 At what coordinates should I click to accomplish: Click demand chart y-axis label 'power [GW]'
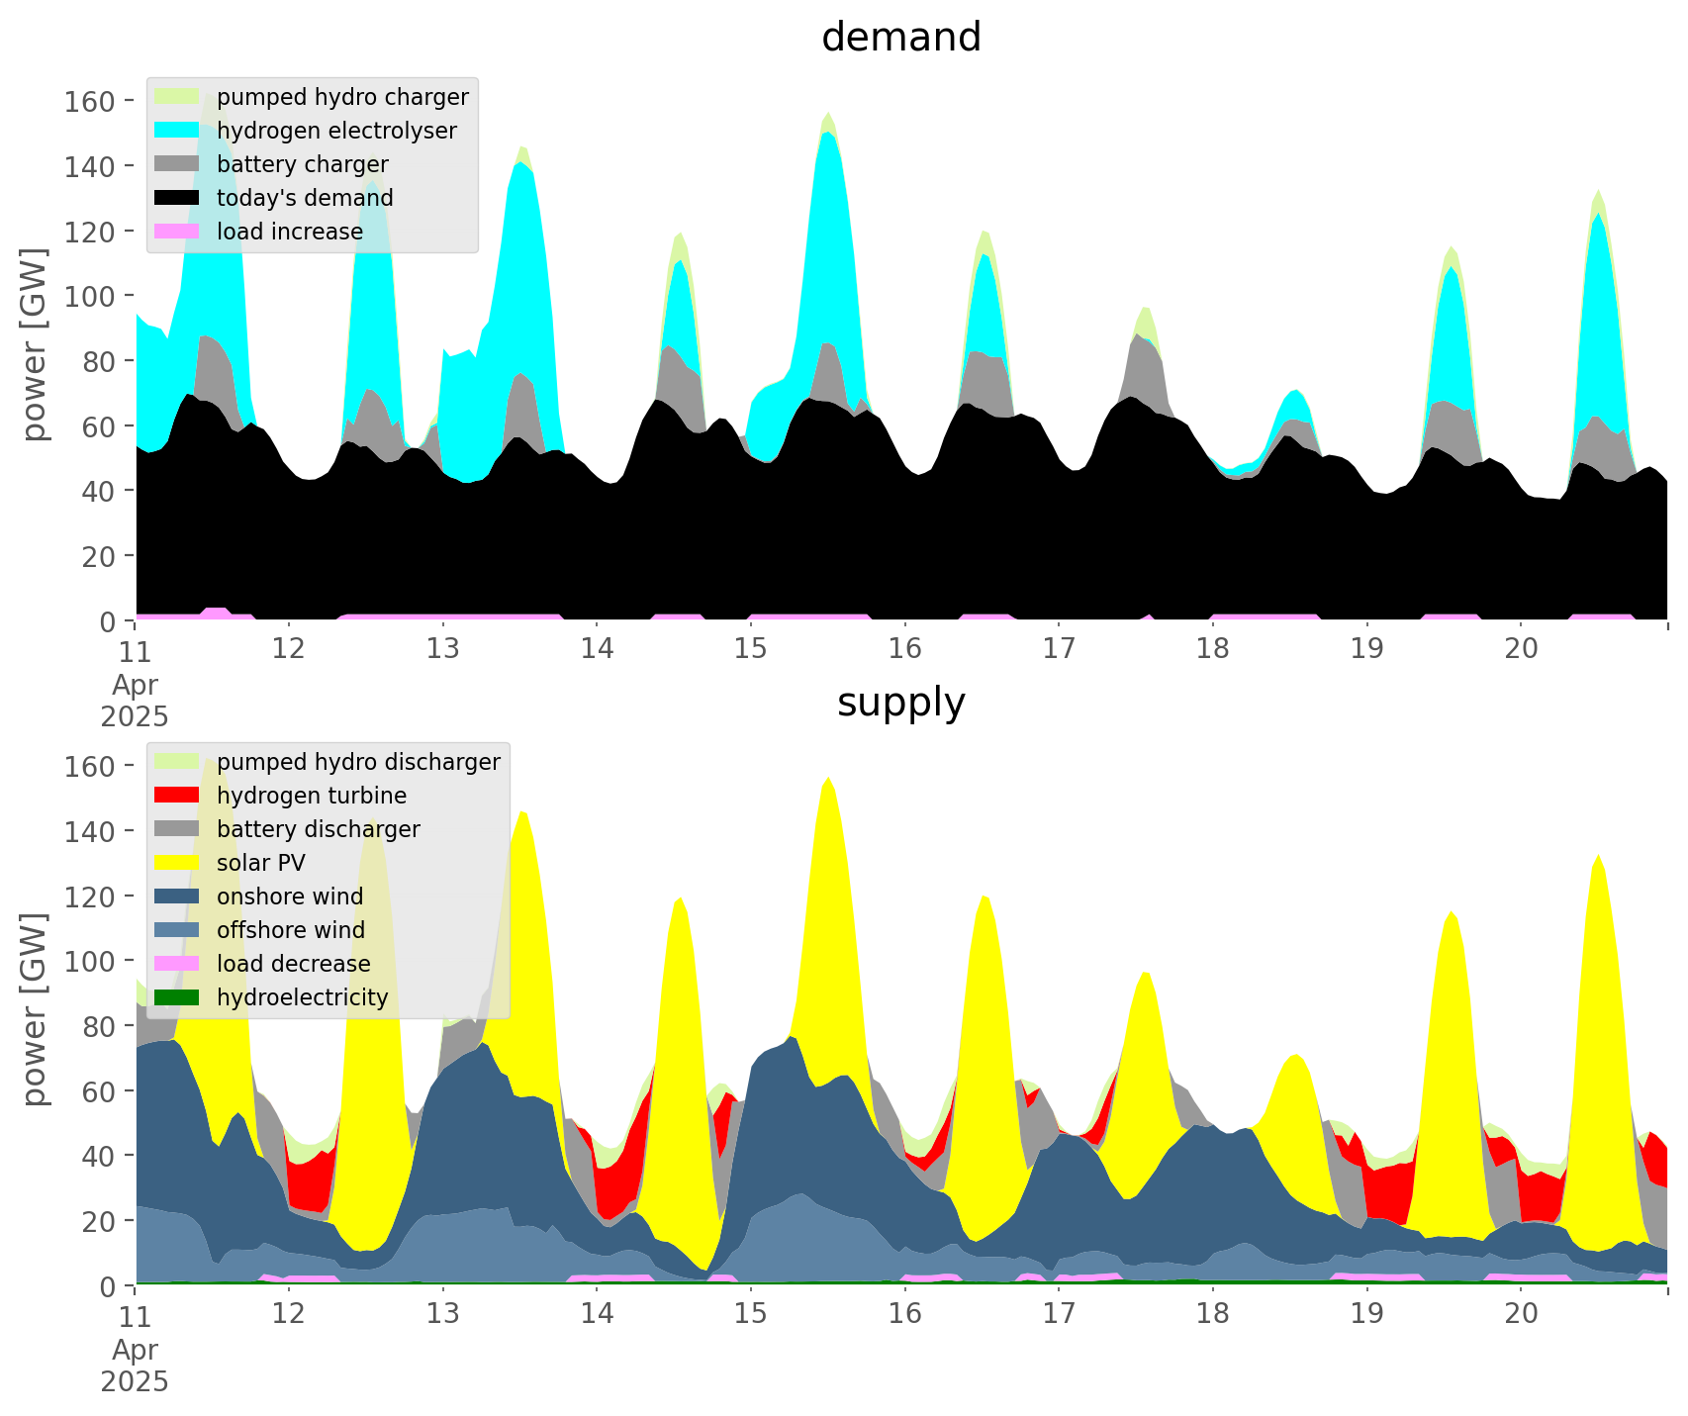point(36,345)
